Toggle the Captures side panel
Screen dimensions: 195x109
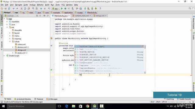[x=2, y=46]
